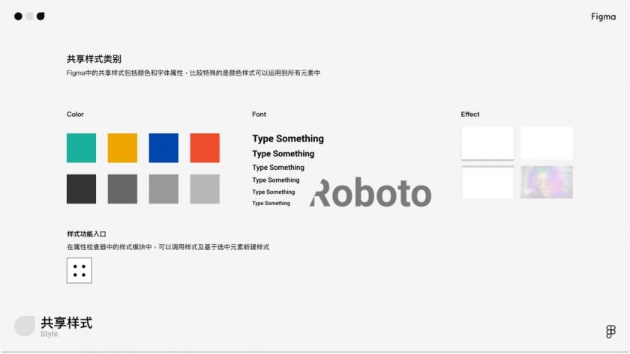Click the description line starting with Figma中的共享样式

click(x=193, y=73)
